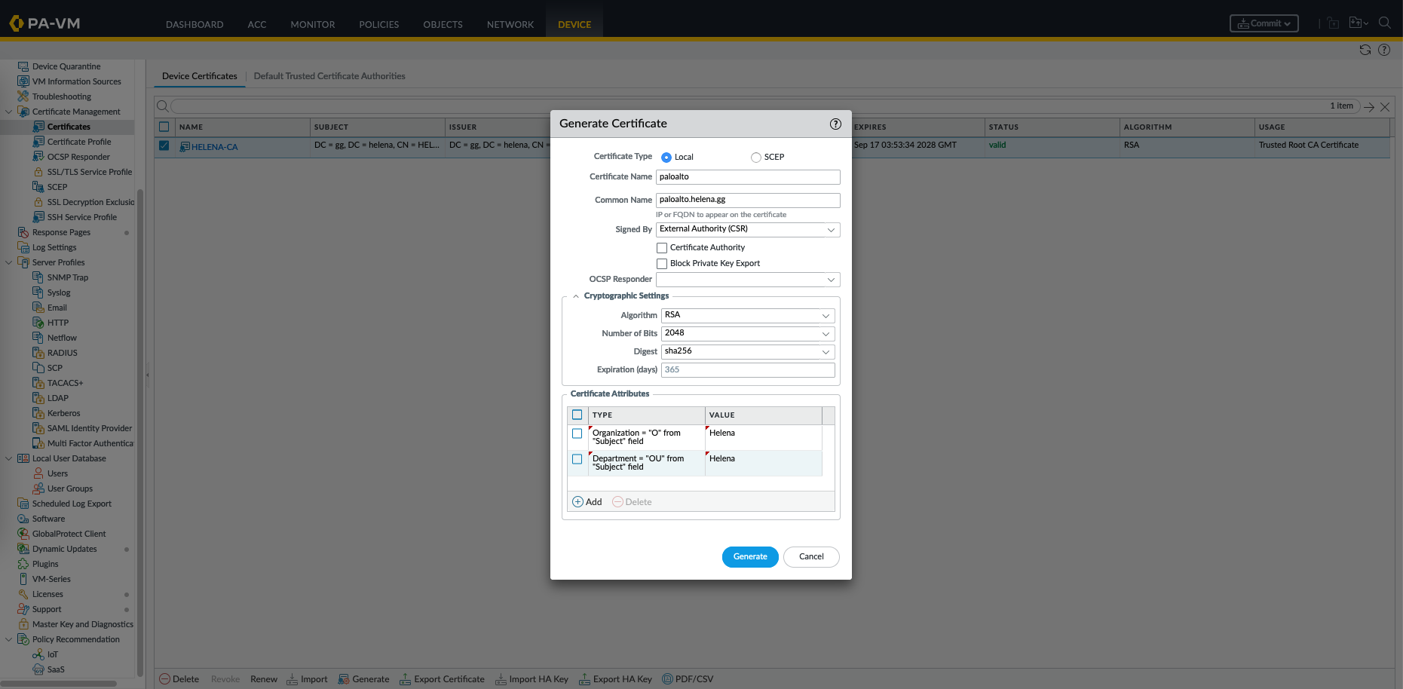This screenshot has height=689, width=1403.
Task: Switch to Default Trusted Certificate Authorities tab
Action: pyautogui.click(x=329, y=76)
